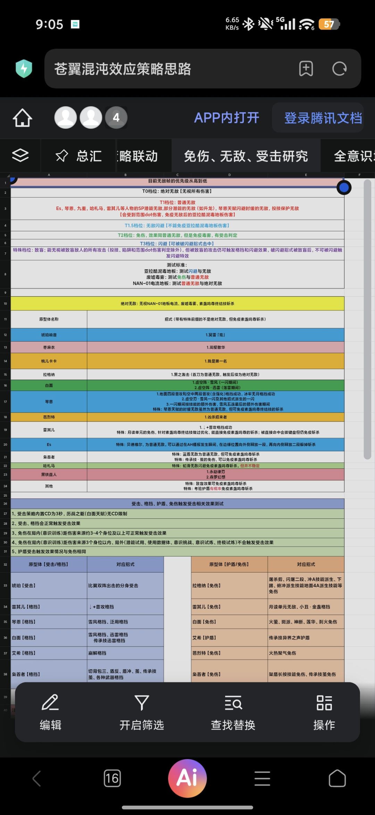Select 受击、格挡、护盾 blue header row
The image size is (375, 815).
pyautogui.click(x=177, y=504)
